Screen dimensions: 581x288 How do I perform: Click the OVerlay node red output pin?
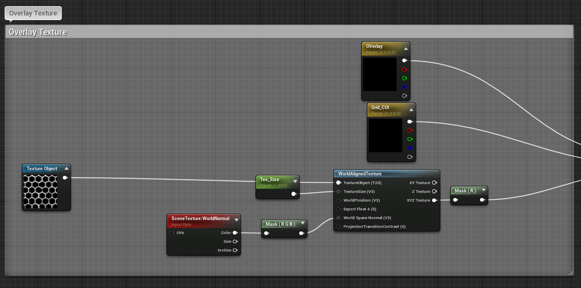404,69
